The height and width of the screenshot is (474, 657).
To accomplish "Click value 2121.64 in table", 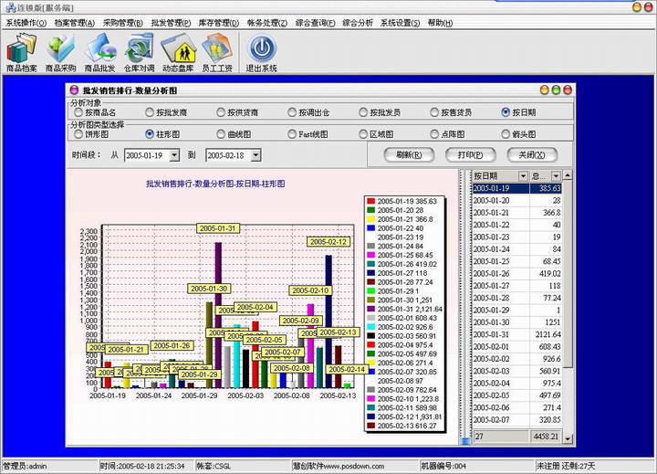I will coord(547,335).
